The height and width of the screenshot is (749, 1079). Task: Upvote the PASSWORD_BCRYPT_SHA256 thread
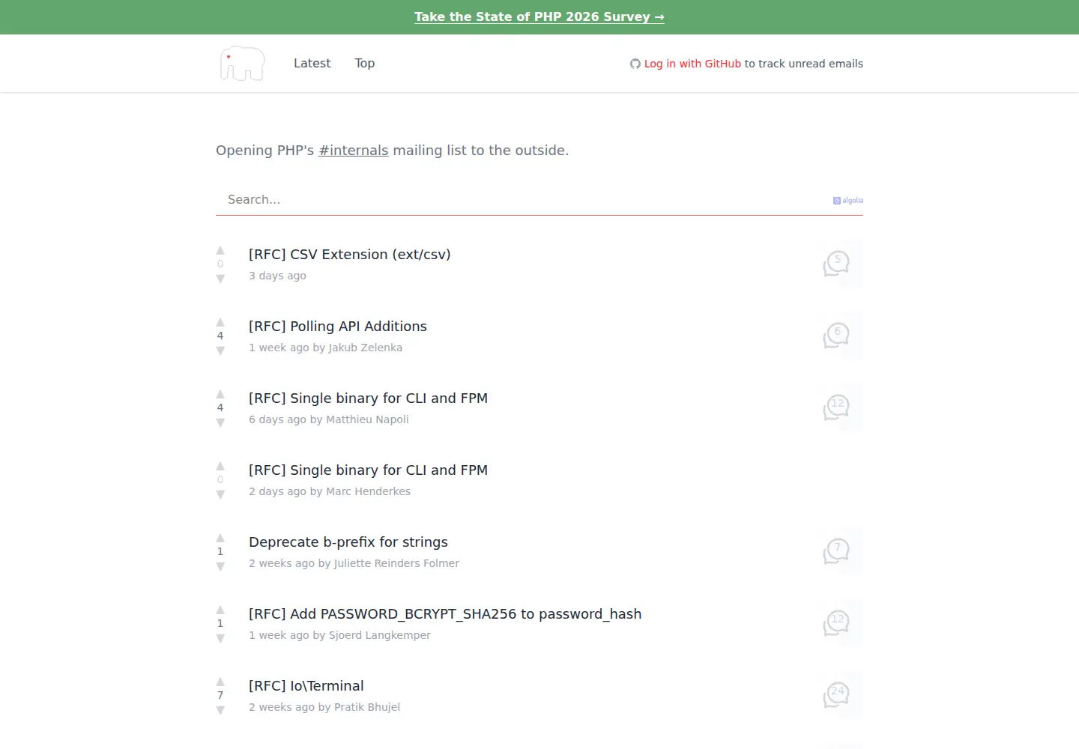tap(220, 610)
